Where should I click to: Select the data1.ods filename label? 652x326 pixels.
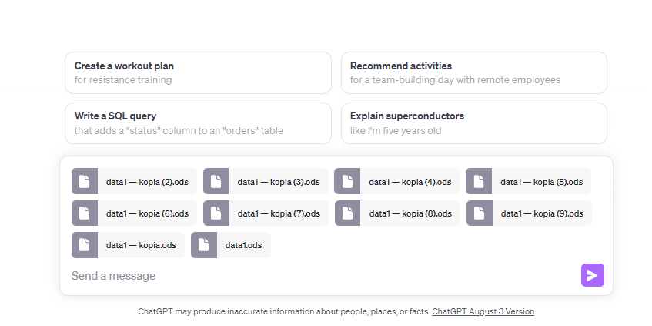pos(243,245)
